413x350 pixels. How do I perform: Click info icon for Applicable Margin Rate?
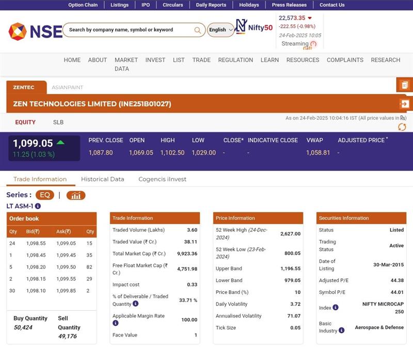116,323
